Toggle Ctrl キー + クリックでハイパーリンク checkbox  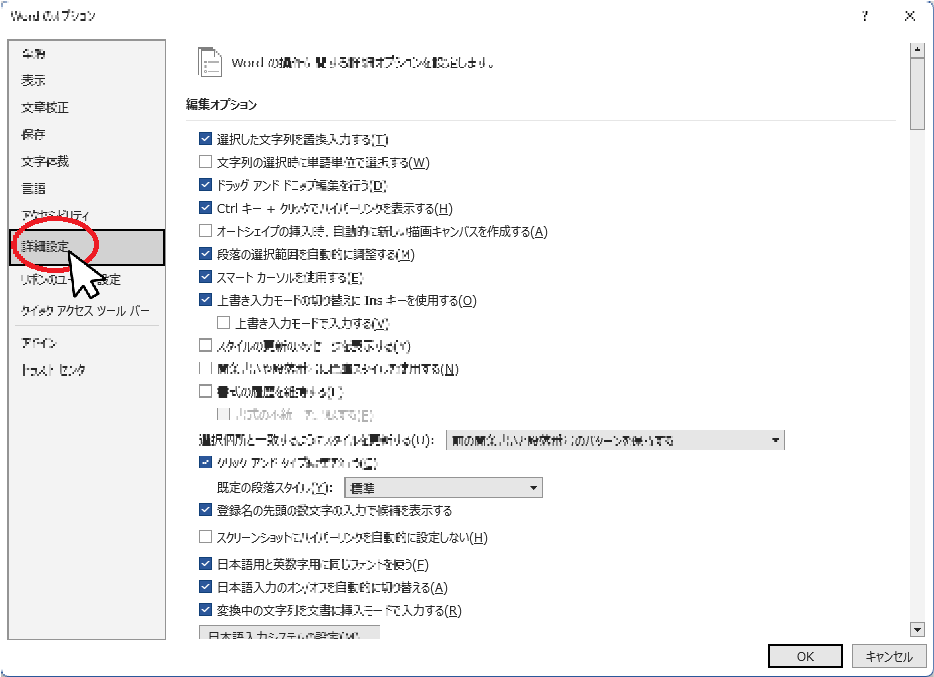[x=205, y=207]
